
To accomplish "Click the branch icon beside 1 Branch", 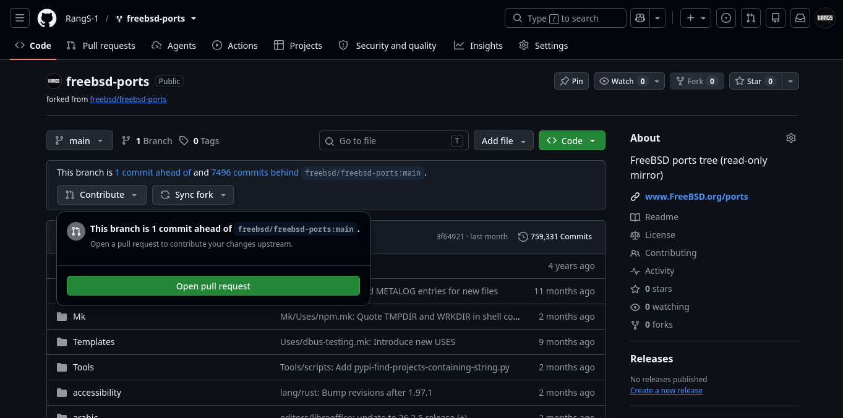I will [126, 141].
